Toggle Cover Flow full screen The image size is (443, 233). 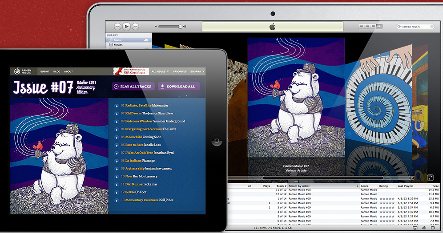(430, 178)
